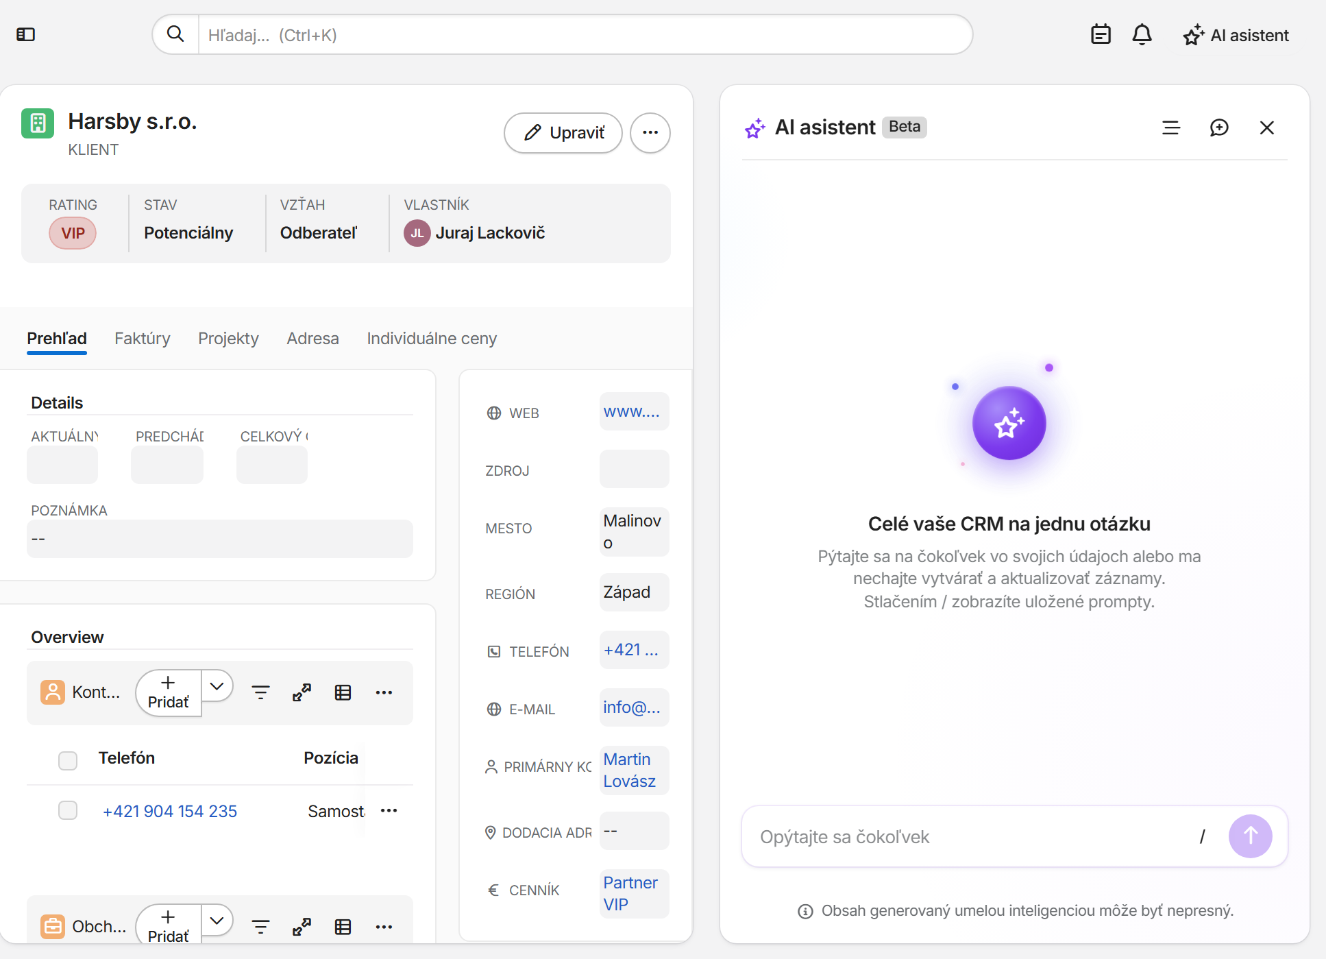Click the VIP rating badge
Viewport: 1326px width, 959px height.
point(73,233)
